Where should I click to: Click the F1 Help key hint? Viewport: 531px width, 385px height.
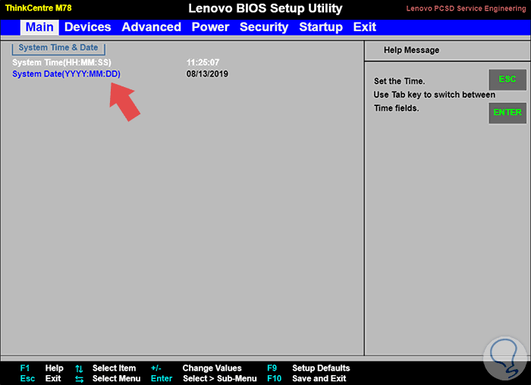(42, 368)
